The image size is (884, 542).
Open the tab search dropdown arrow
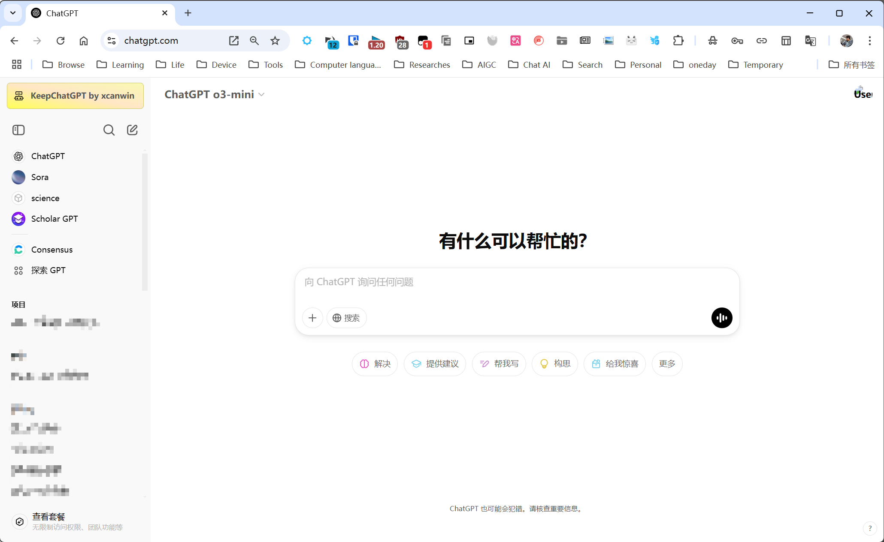(13, 13)
